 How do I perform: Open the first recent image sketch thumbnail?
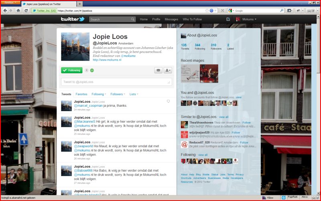(x=190, y=74)
